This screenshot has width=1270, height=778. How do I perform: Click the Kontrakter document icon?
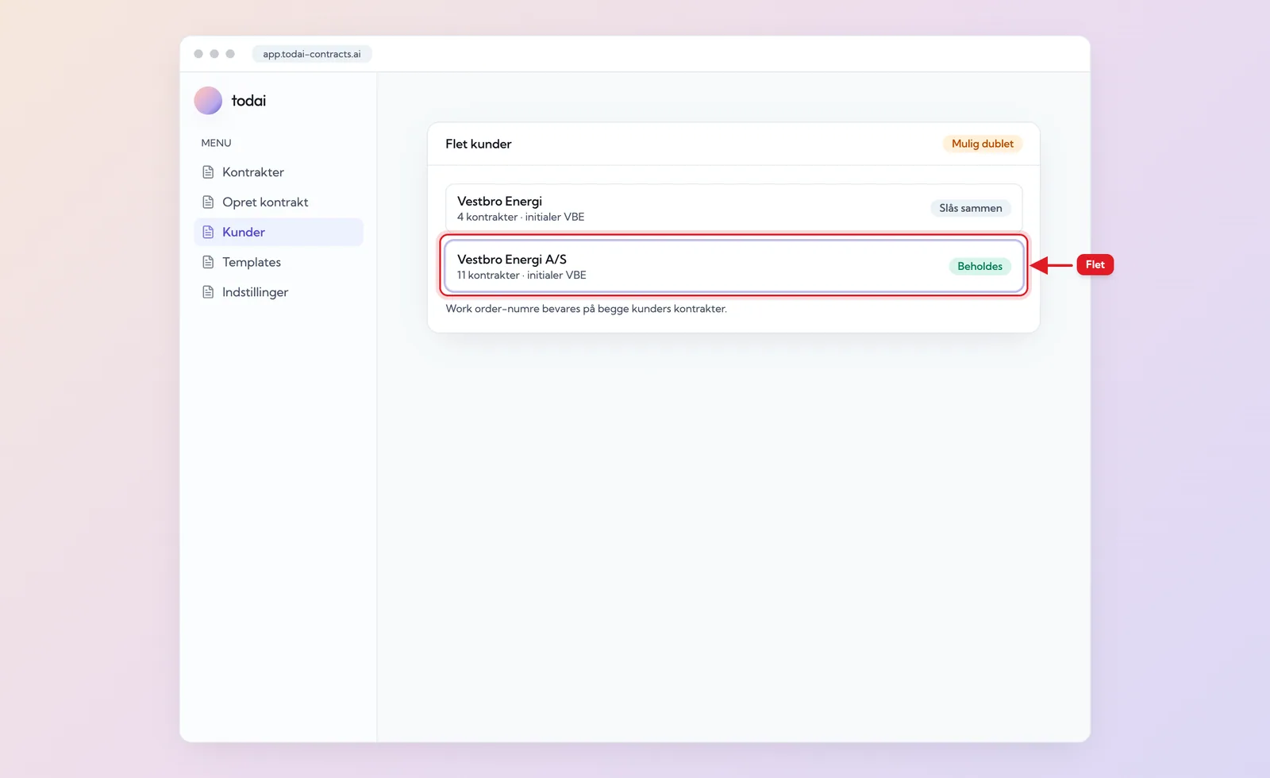pyautogui.click(x=208, y=172)
